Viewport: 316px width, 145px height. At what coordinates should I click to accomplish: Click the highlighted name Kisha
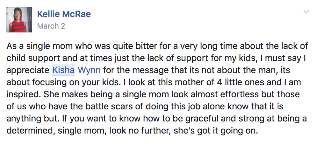63,70
